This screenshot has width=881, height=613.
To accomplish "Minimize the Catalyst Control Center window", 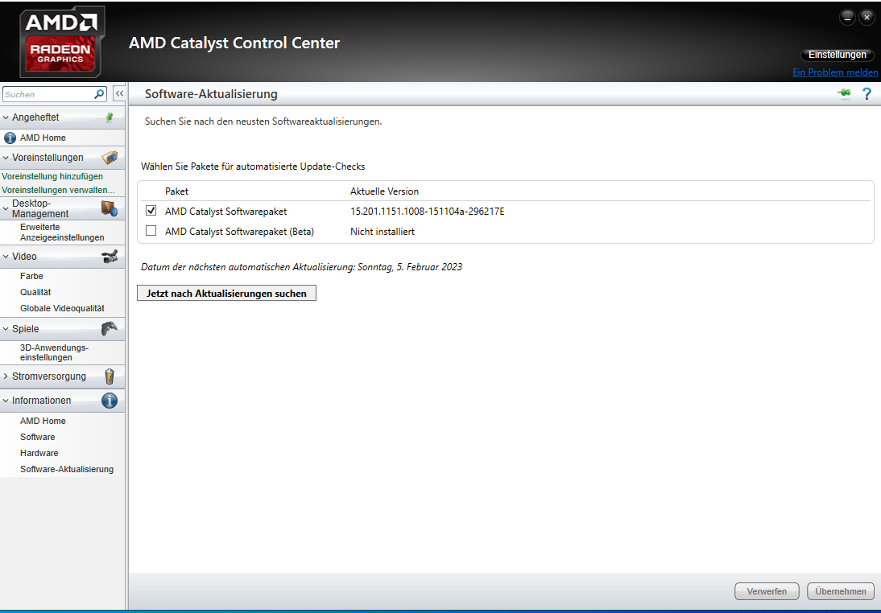I will pyautogui.click(x=847, y=18).
